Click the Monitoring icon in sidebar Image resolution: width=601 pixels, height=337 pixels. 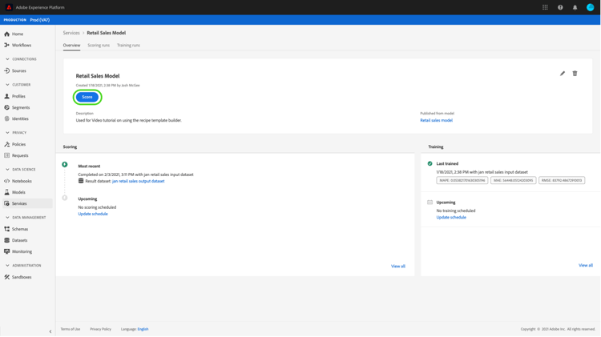(6, 251)
